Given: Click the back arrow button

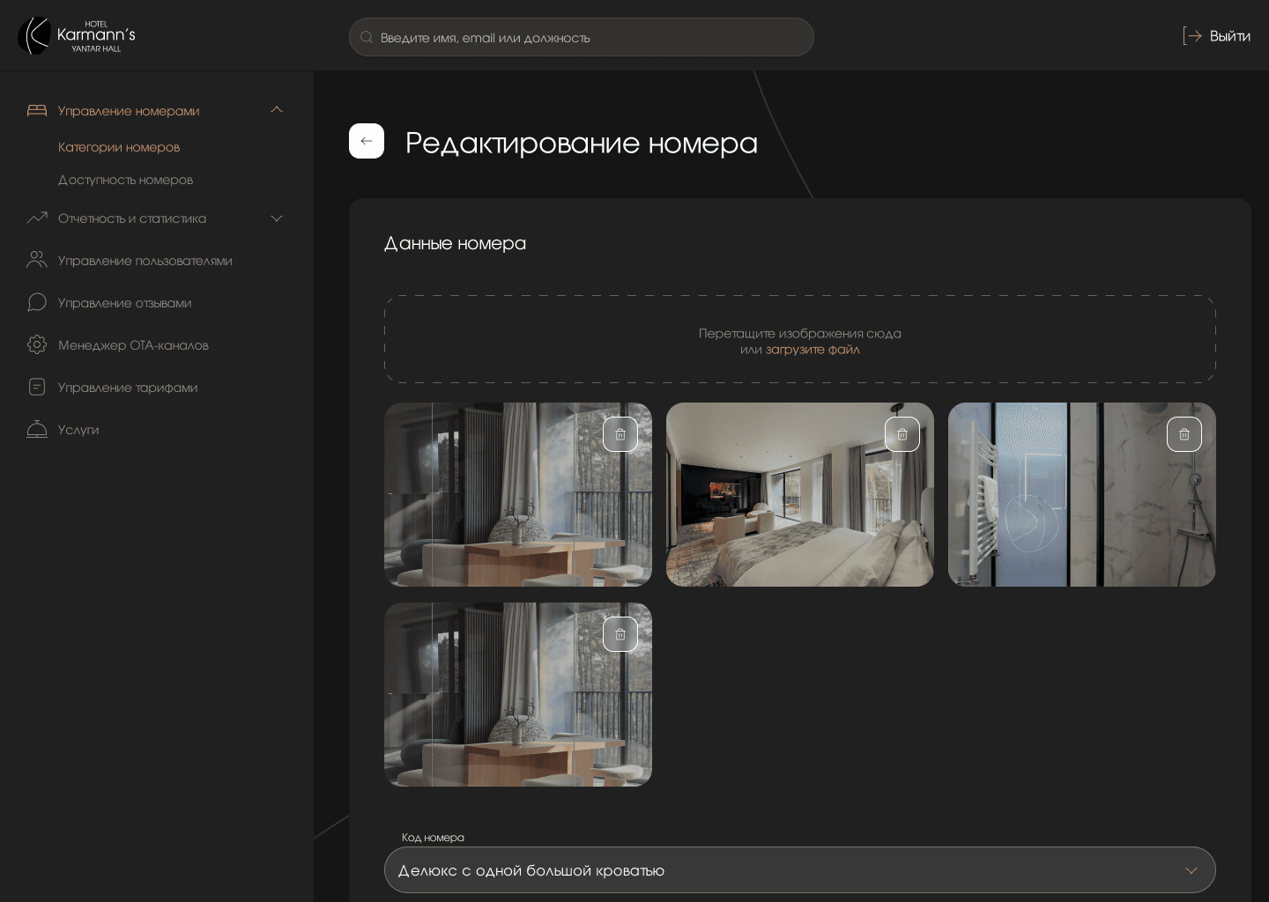Looking at the screenshot, I should 367,141.
